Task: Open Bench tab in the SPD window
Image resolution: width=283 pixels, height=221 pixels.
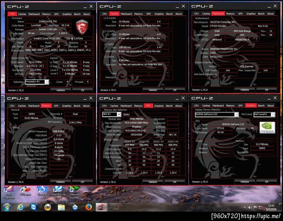Action: click(169, 106)
